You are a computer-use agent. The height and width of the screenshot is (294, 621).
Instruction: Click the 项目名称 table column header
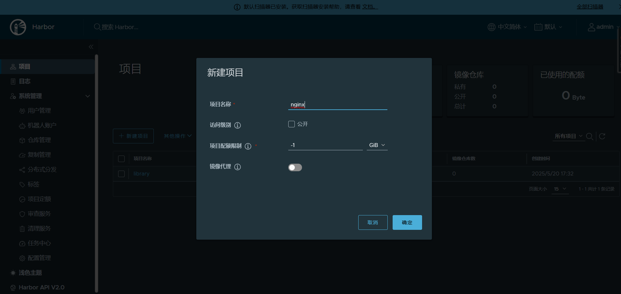click(143, 159)
